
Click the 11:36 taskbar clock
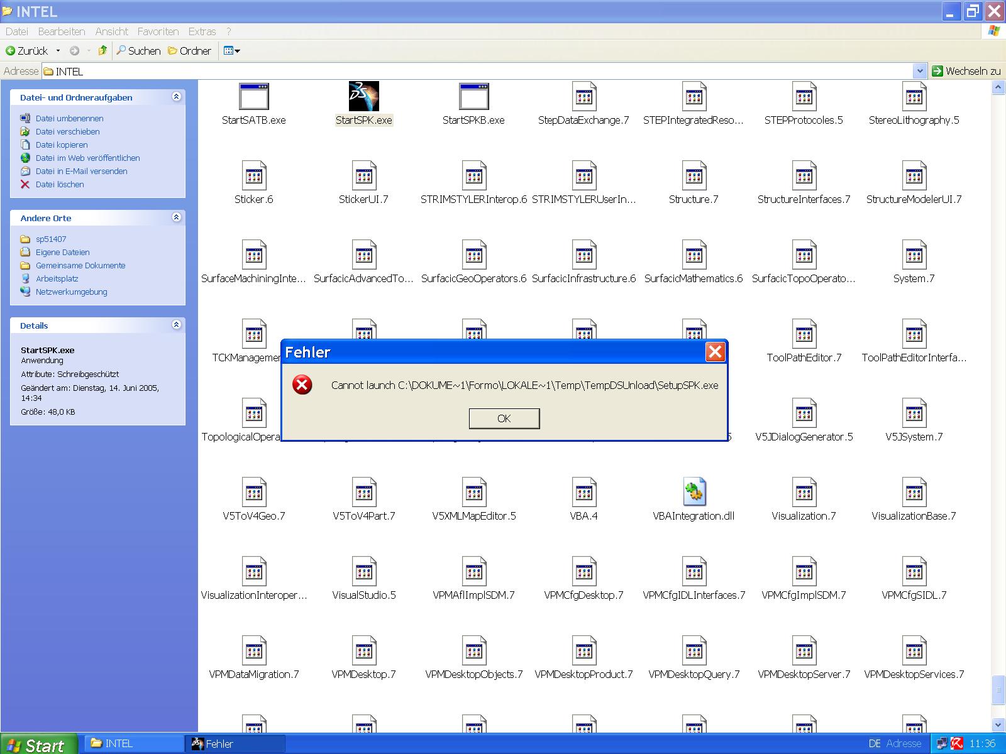pyautogui.click(x=982, y=744)
